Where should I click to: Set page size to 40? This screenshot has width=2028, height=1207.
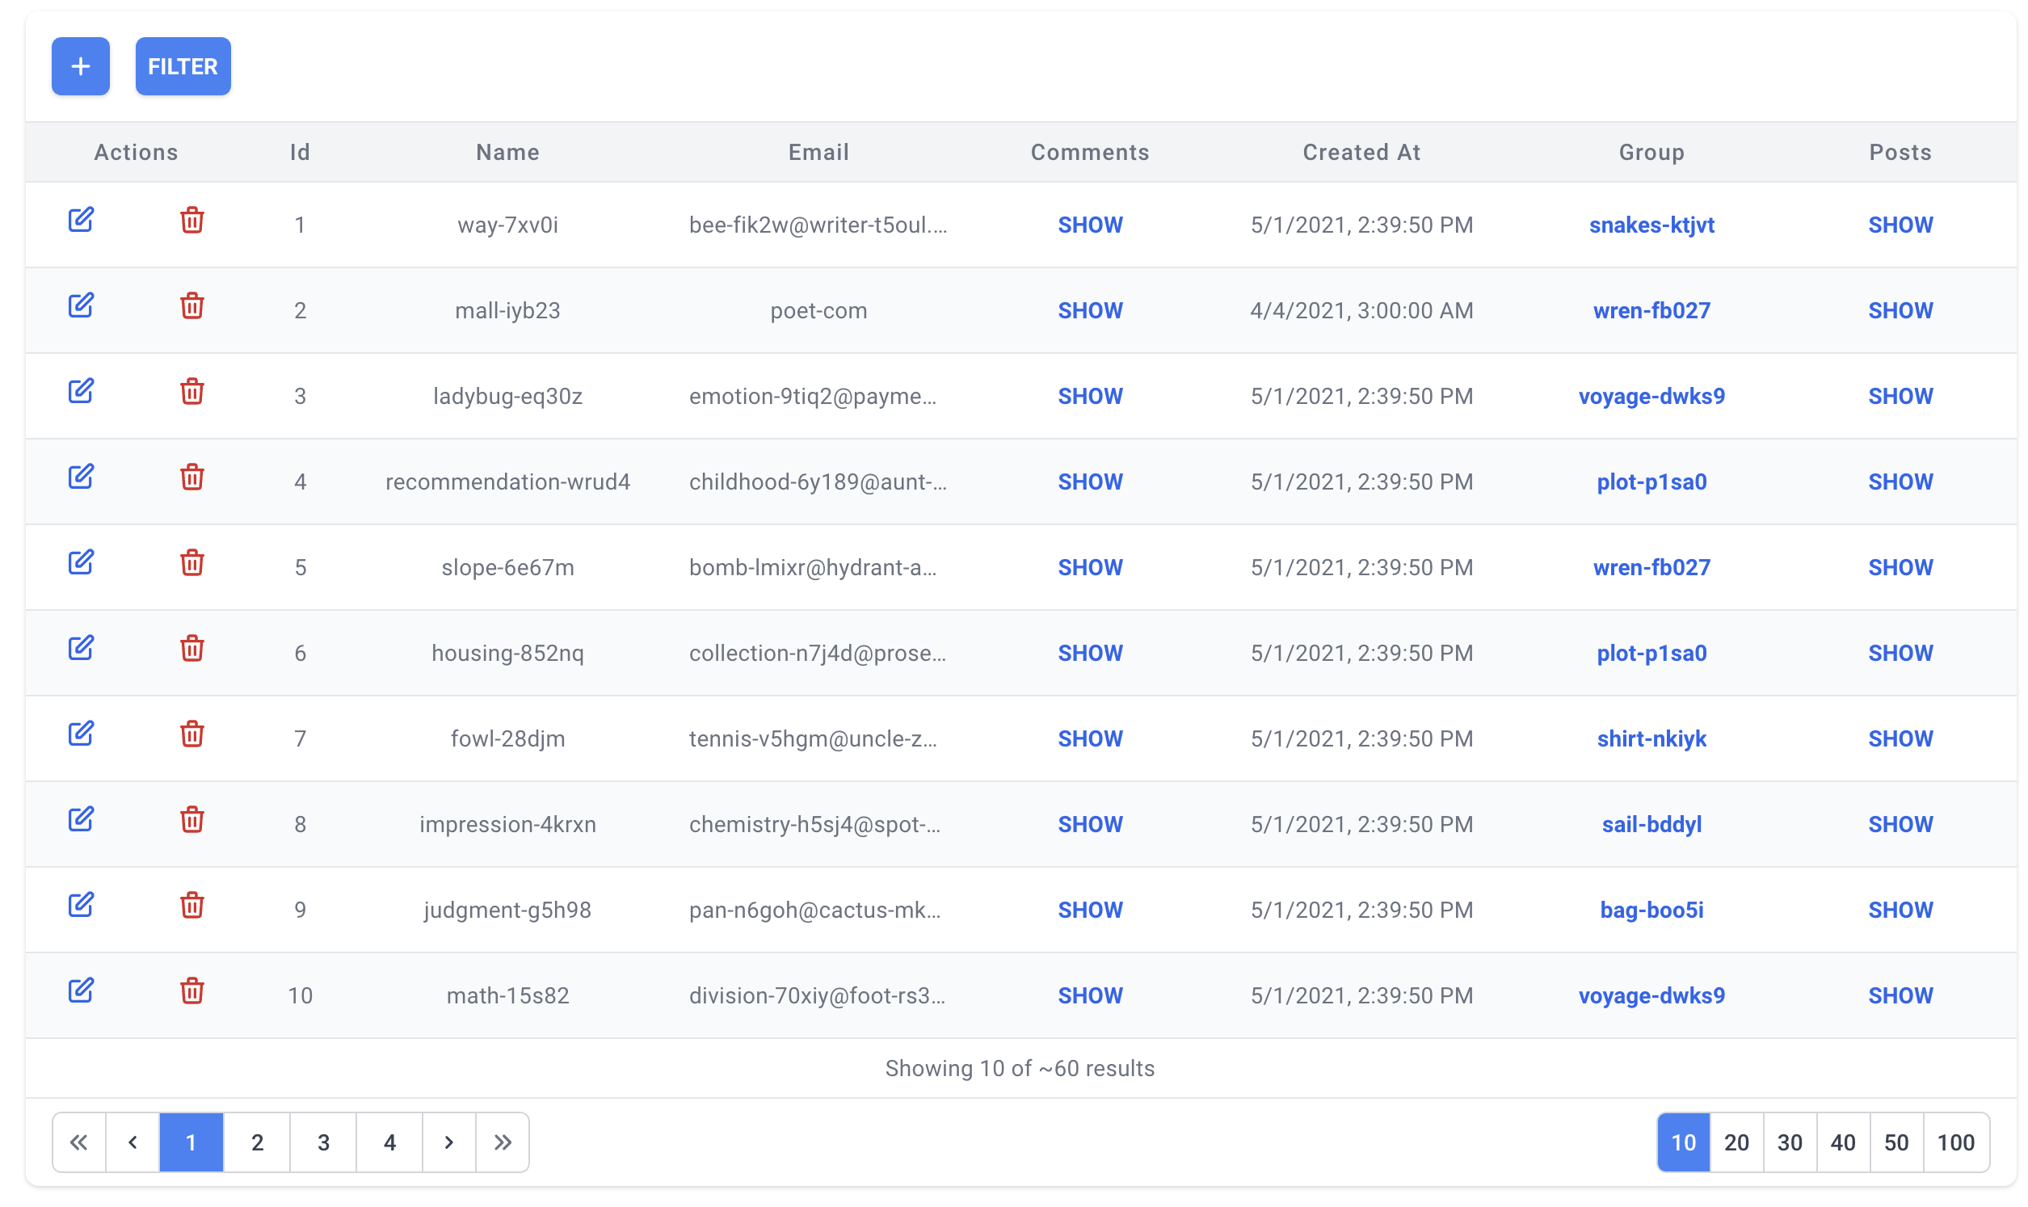1843,1142
